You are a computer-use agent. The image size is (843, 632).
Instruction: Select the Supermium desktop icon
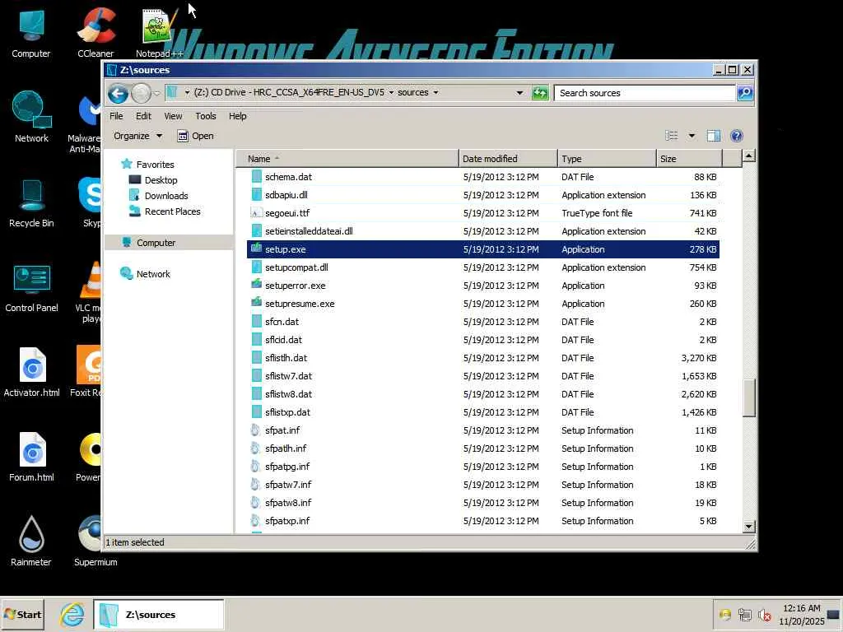(95, 541)
